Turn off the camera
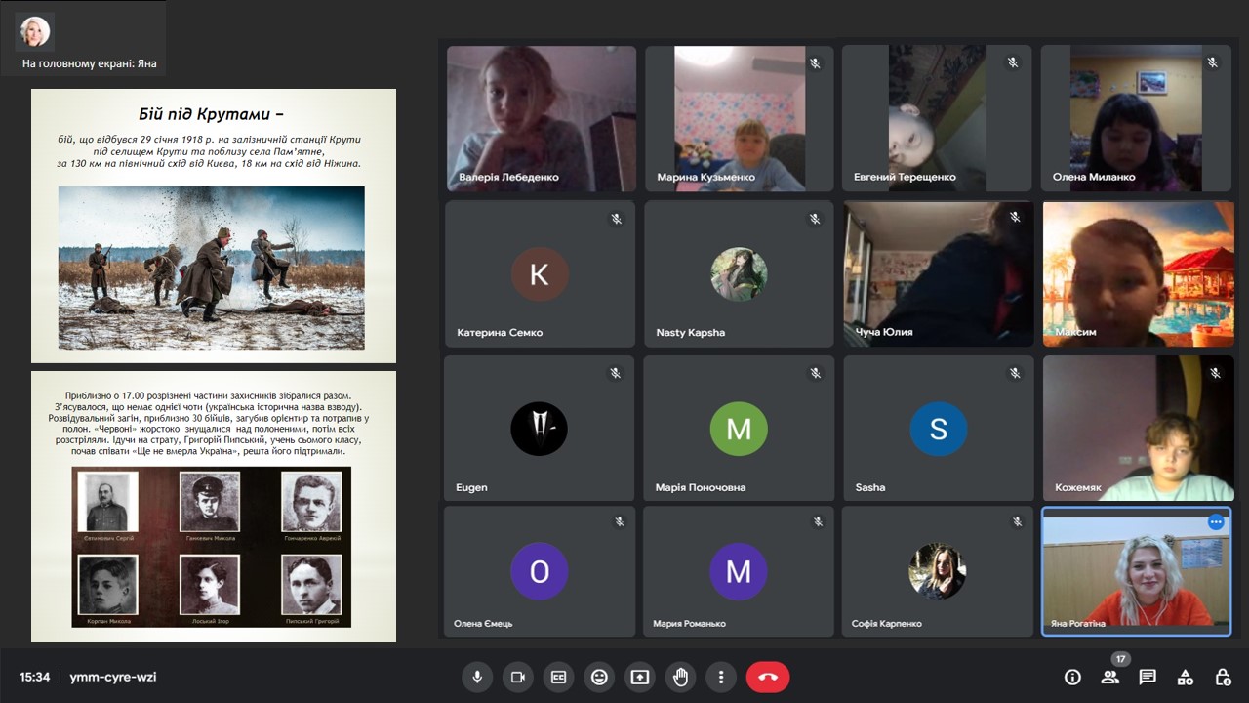The width and height of the screenshot is (1249, 703). coord(518,677)
